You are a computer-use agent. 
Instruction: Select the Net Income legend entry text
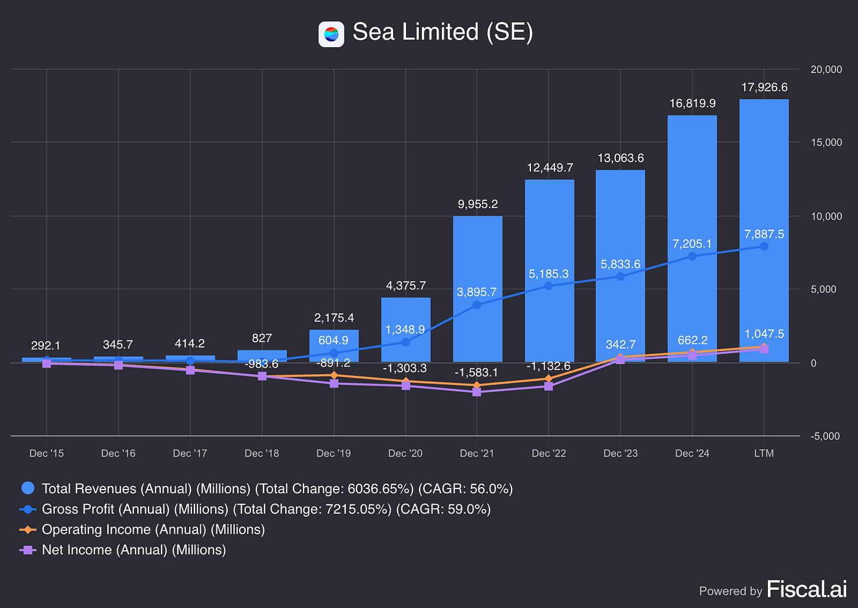pos(134,550)
